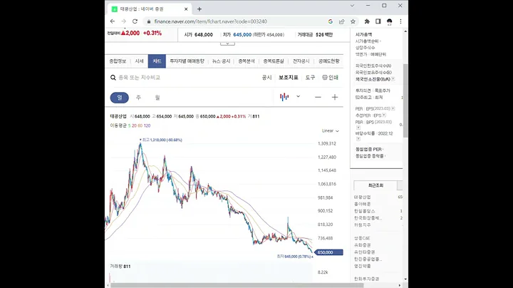Image resolution: width=513 pixels, height=288 pixels.
Task: Select the 차트 tab
Action: click(157, 61)
